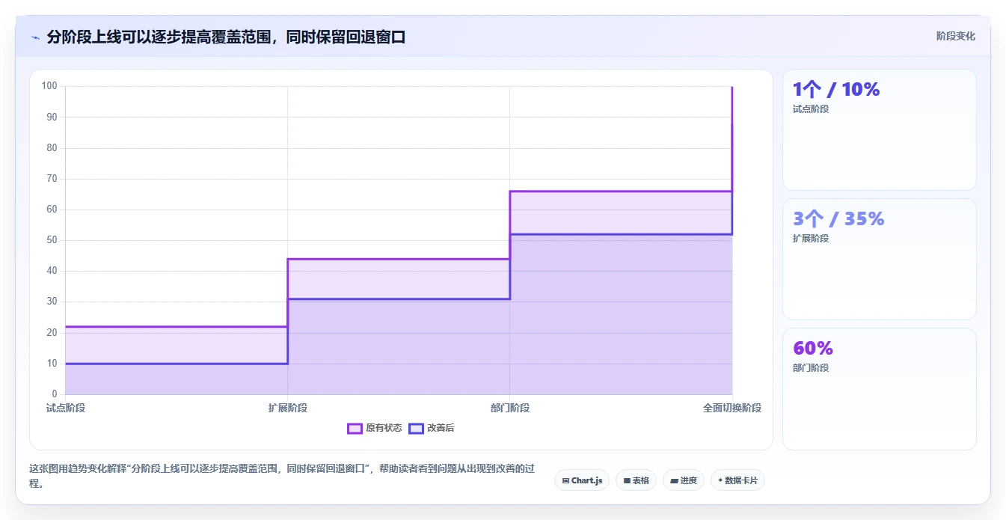Click the 全面切换阶段 x-axis label

tap(732, 408)
